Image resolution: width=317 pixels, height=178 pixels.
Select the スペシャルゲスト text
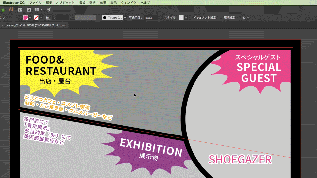258,57
